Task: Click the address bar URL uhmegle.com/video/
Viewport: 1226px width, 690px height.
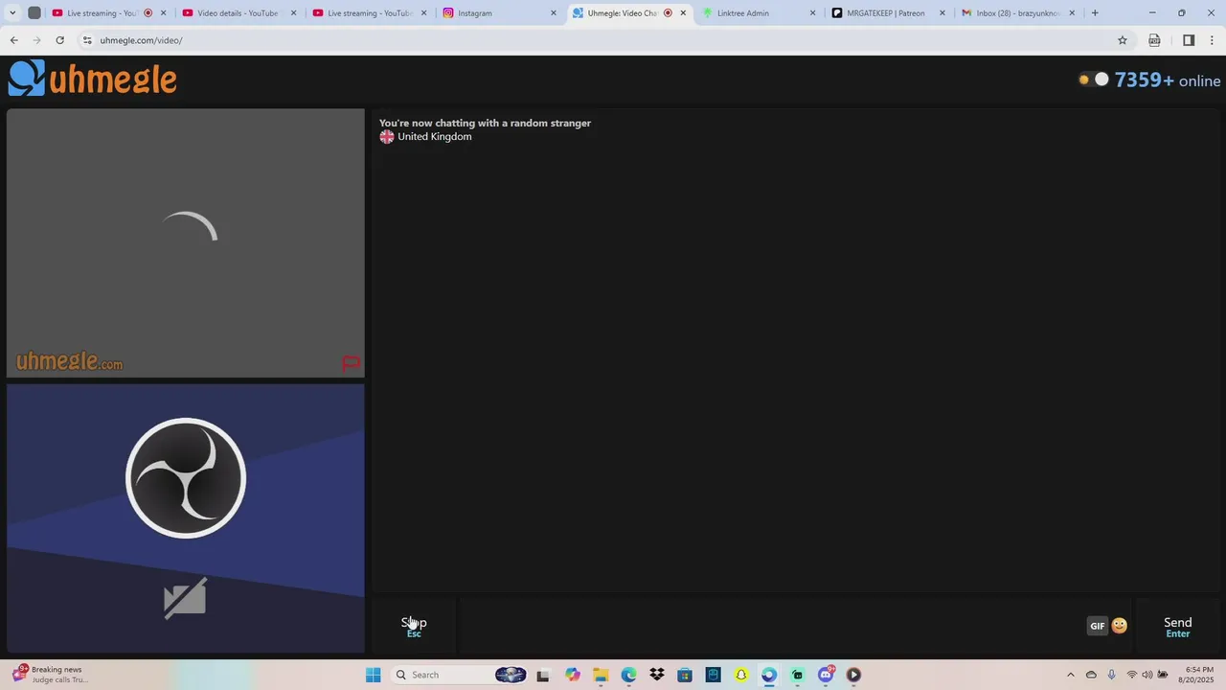Action: (141, 40)
